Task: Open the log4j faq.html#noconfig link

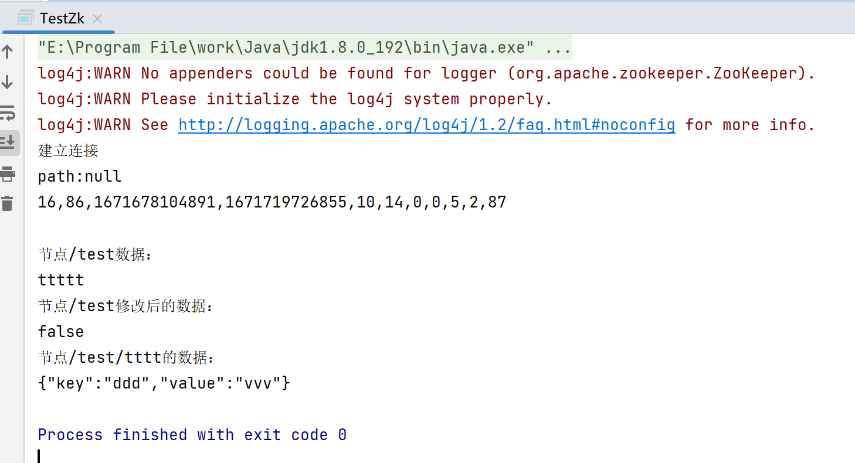Action: (x=427, y=125)
